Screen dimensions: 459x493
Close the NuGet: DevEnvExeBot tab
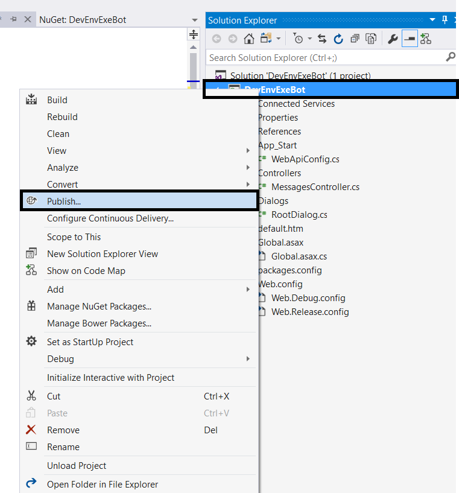28,19
